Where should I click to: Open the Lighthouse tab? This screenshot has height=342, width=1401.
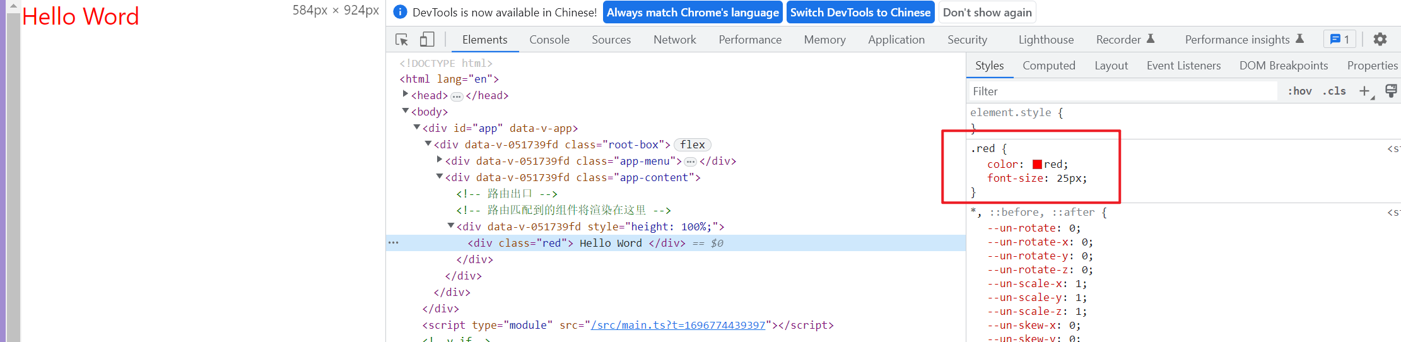(x=1046, y=39)
